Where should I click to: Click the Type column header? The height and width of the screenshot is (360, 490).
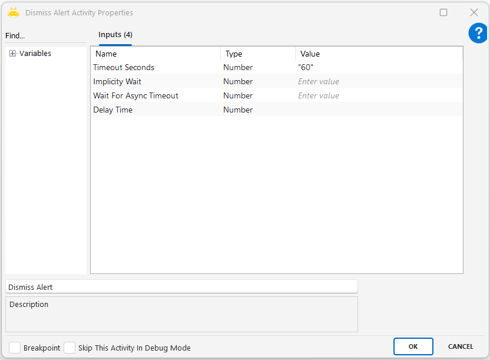click(257, 54)
